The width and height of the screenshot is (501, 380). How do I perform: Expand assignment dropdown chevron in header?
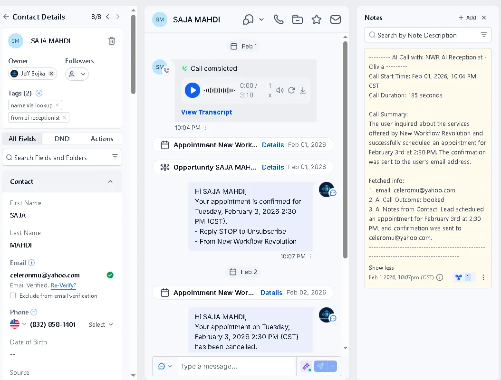point(261,19)
